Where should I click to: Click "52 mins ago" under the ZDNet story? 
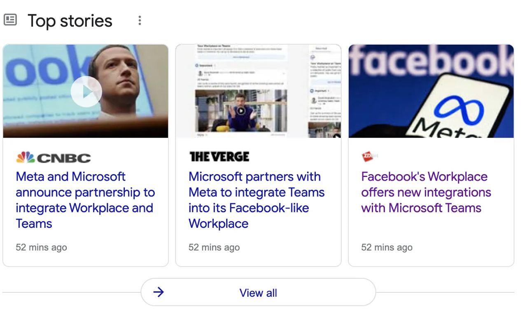[387, 248]
